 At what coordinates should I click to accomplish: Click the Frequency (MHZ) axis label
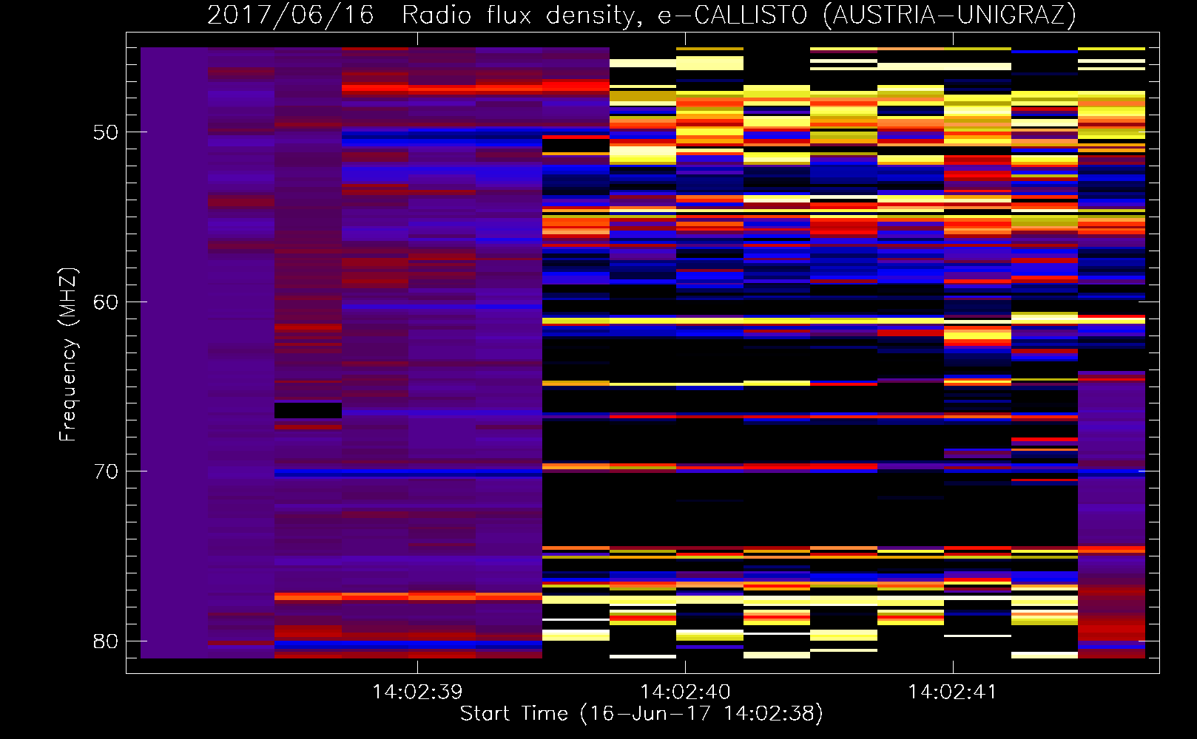(68, 355)
